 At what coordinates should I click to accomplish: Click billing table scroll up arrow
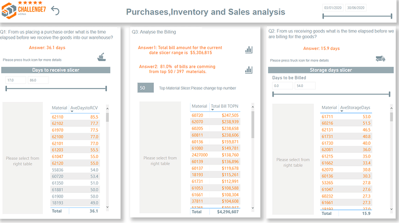(253, 107)
